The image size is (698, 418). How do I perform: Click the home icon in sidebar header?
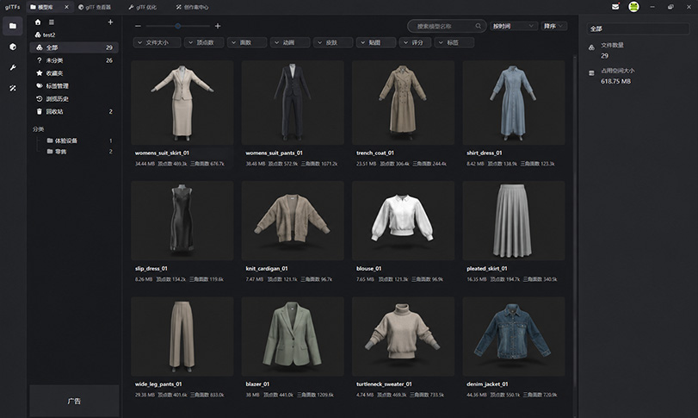[38, 22]
